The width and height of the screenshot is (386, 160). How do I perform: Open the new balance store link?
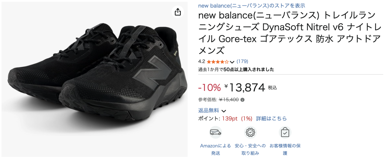coord(252,5)
